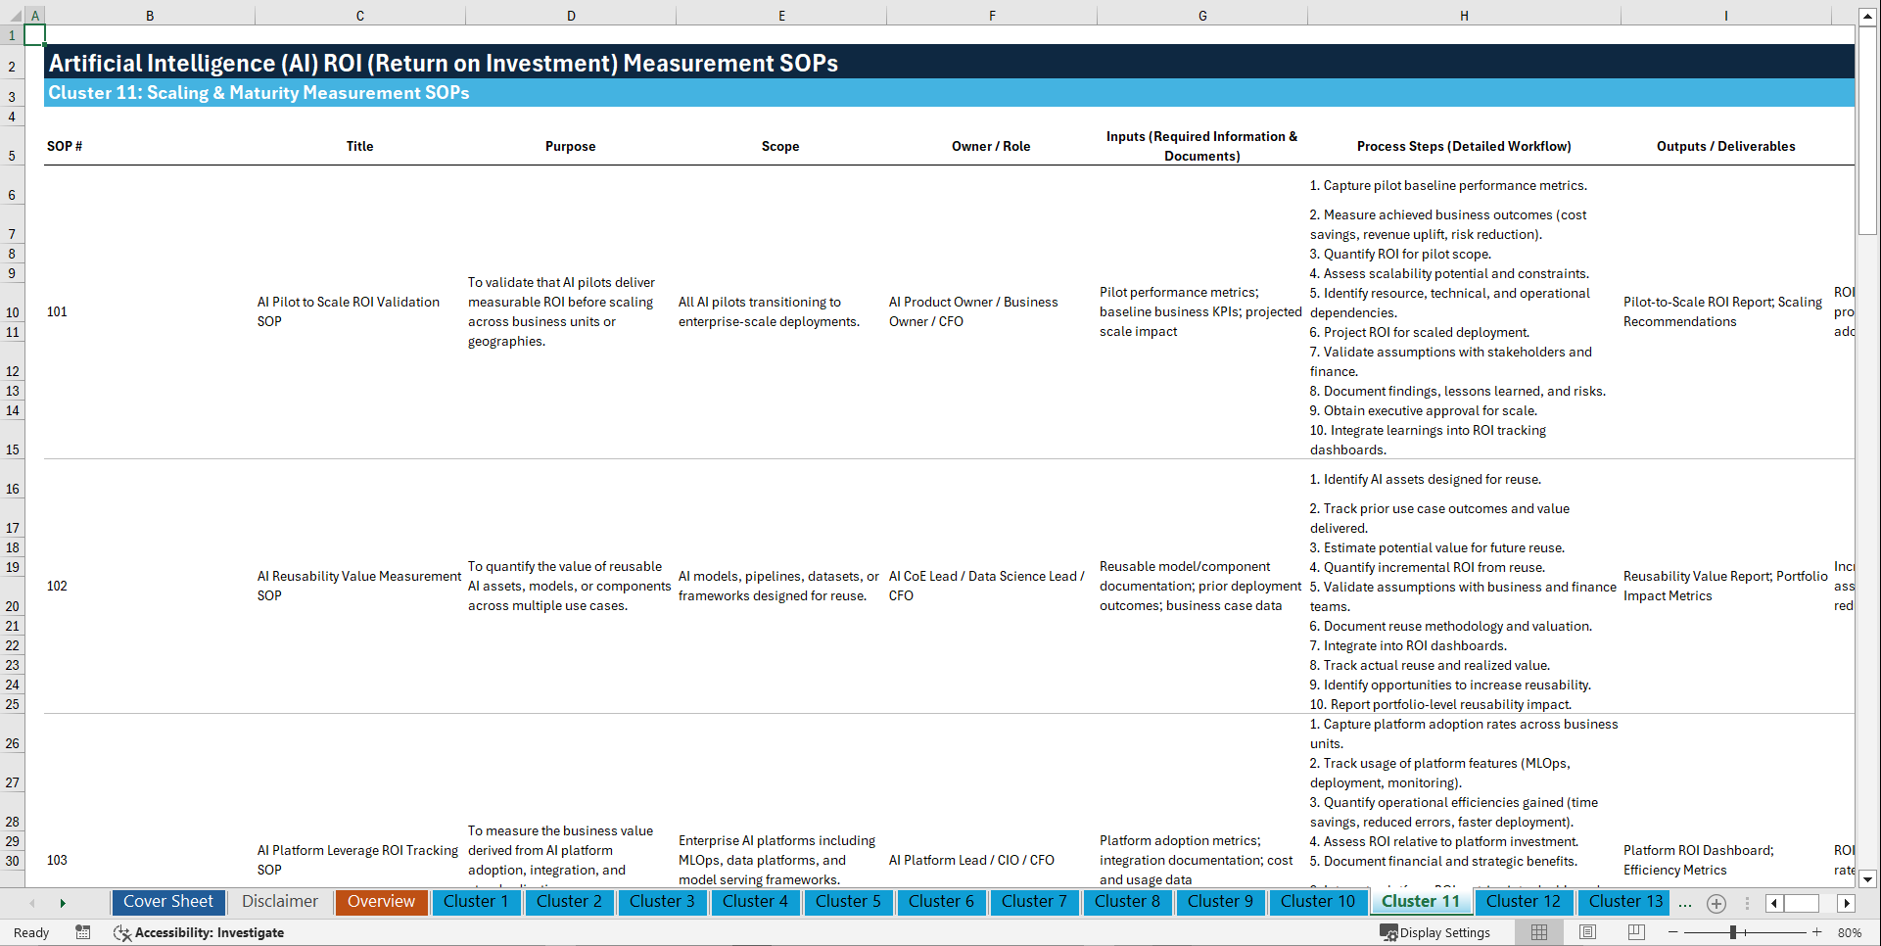Select column B by clicking its header
The height and width of the screenshot is (946, 1881).
click(x=150, y=15)
